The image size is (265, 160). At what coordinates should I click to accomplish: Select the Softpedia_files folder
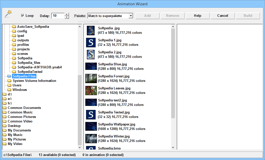(29, 63)
